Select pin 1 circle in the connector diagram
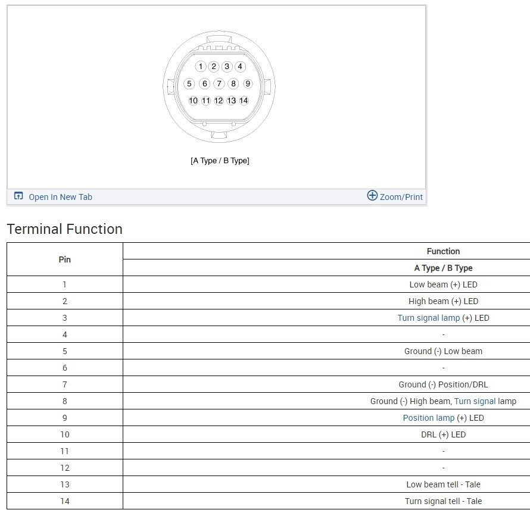The image size is (530, 513). click(x=201, y=66)
